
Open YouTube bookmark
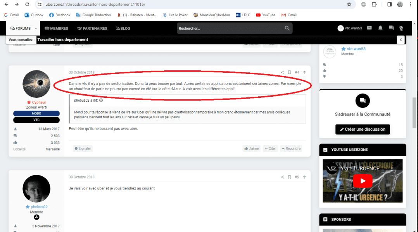pyautogui.click(x=266, y=15)
